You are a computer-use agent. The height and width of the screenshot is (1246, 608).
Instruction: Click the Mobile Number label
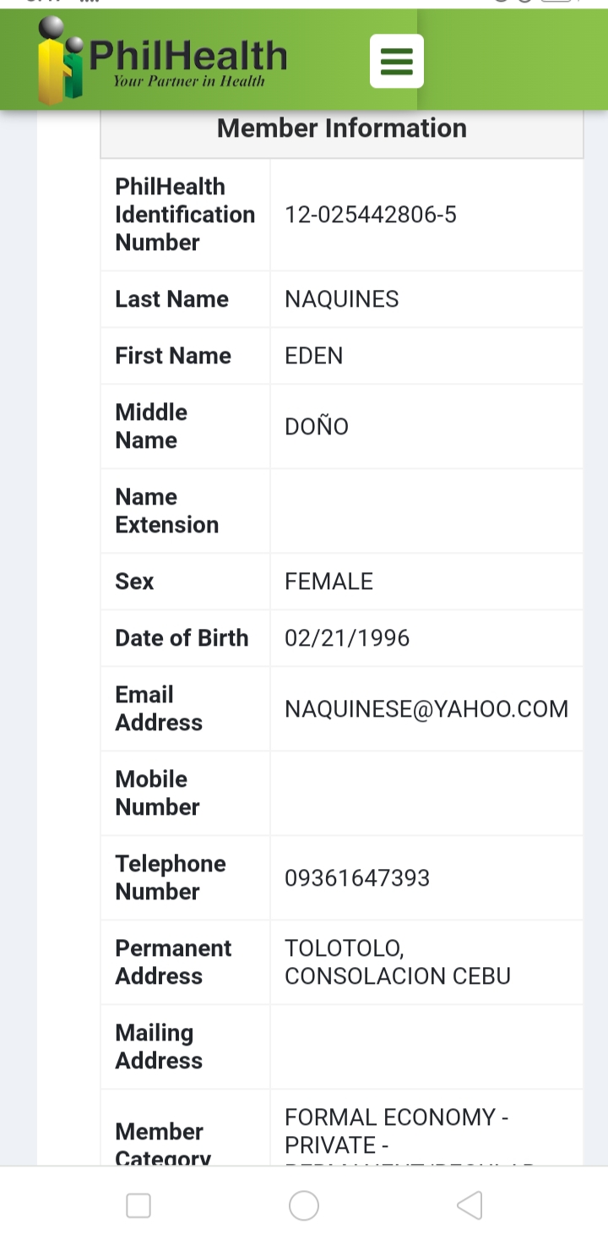coord(158,793)
